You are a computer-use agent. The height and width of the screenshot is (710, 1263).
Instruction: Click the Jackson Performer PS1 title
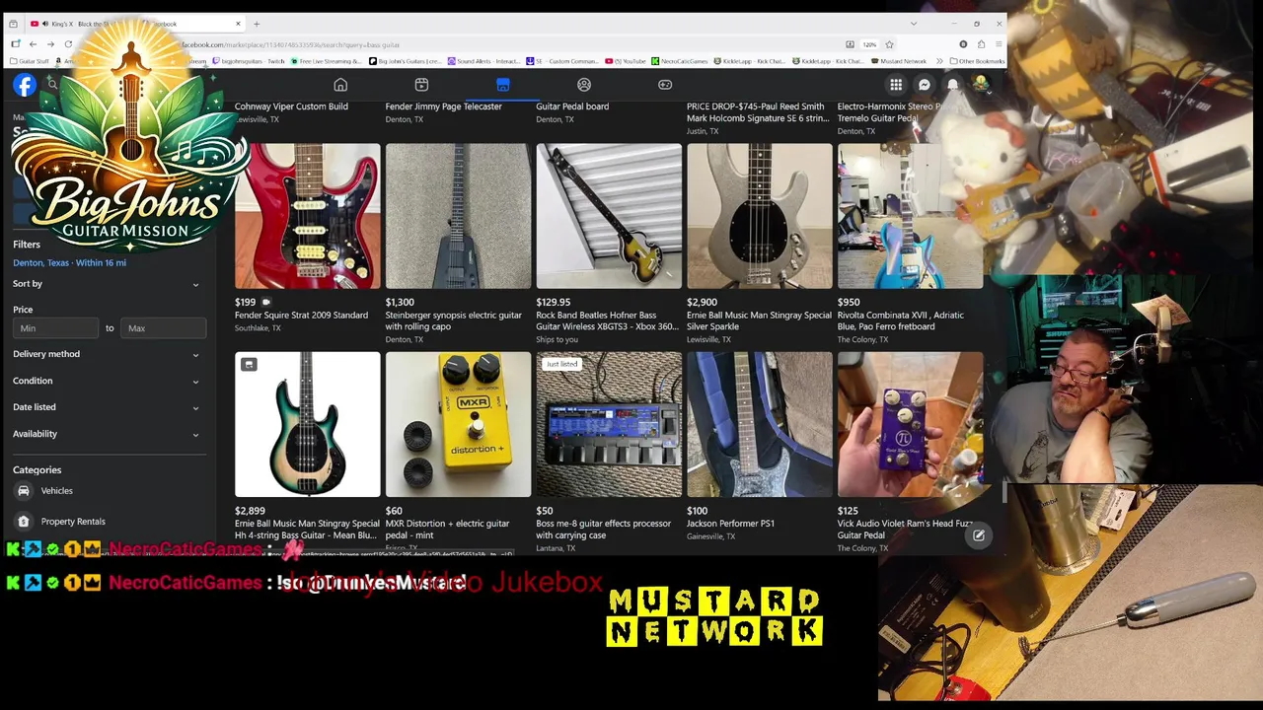tap(731, 524)
